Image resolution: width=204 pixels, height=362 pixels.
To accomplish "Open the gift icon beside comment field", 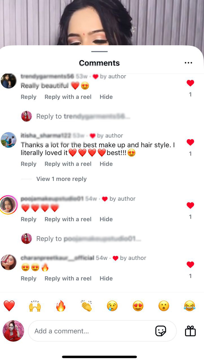I will point(190,331).
